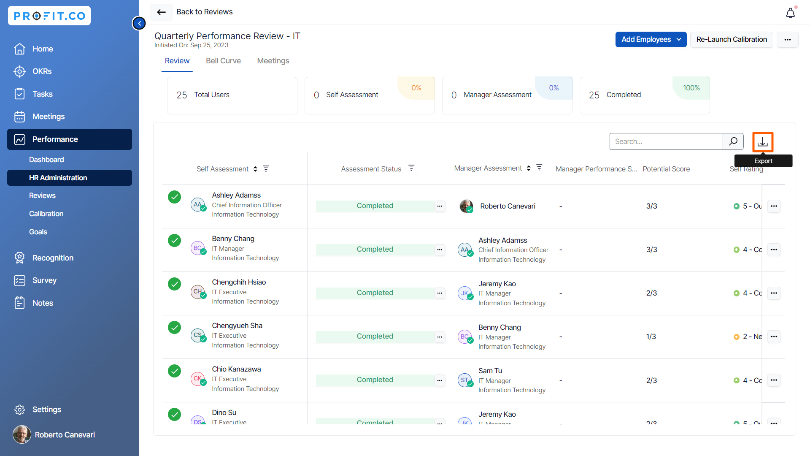Open notifications bell icon

(x=790, y=13)
